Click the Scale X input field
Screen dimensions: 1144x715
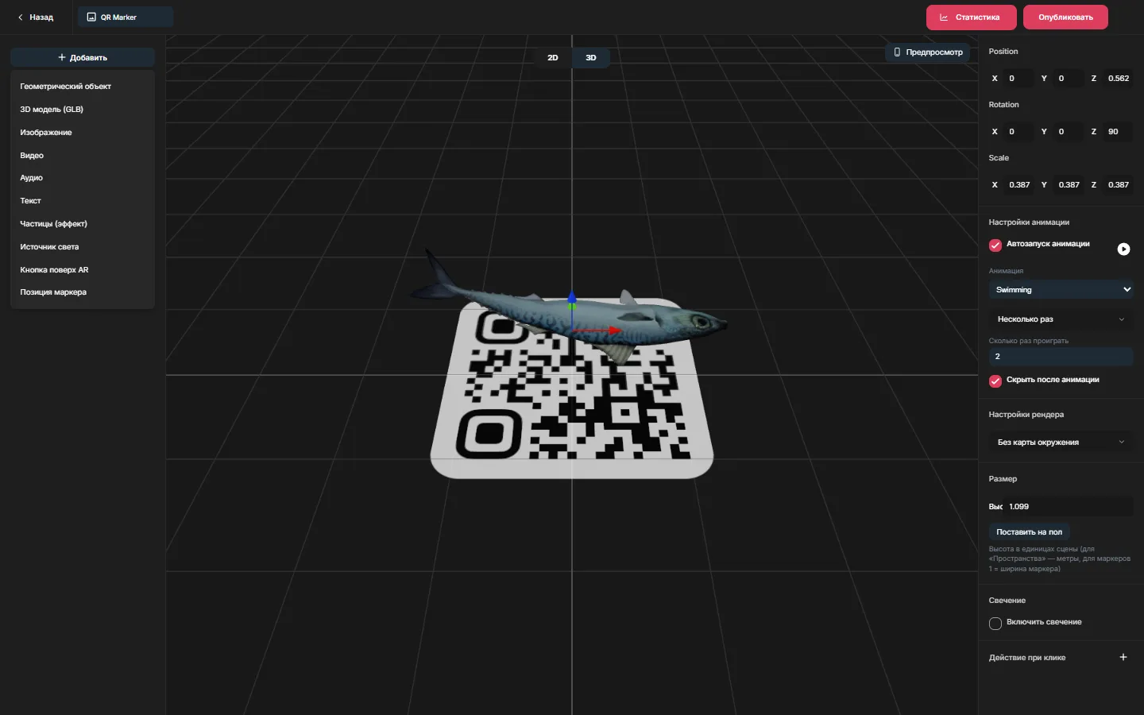coord(1018,185)
